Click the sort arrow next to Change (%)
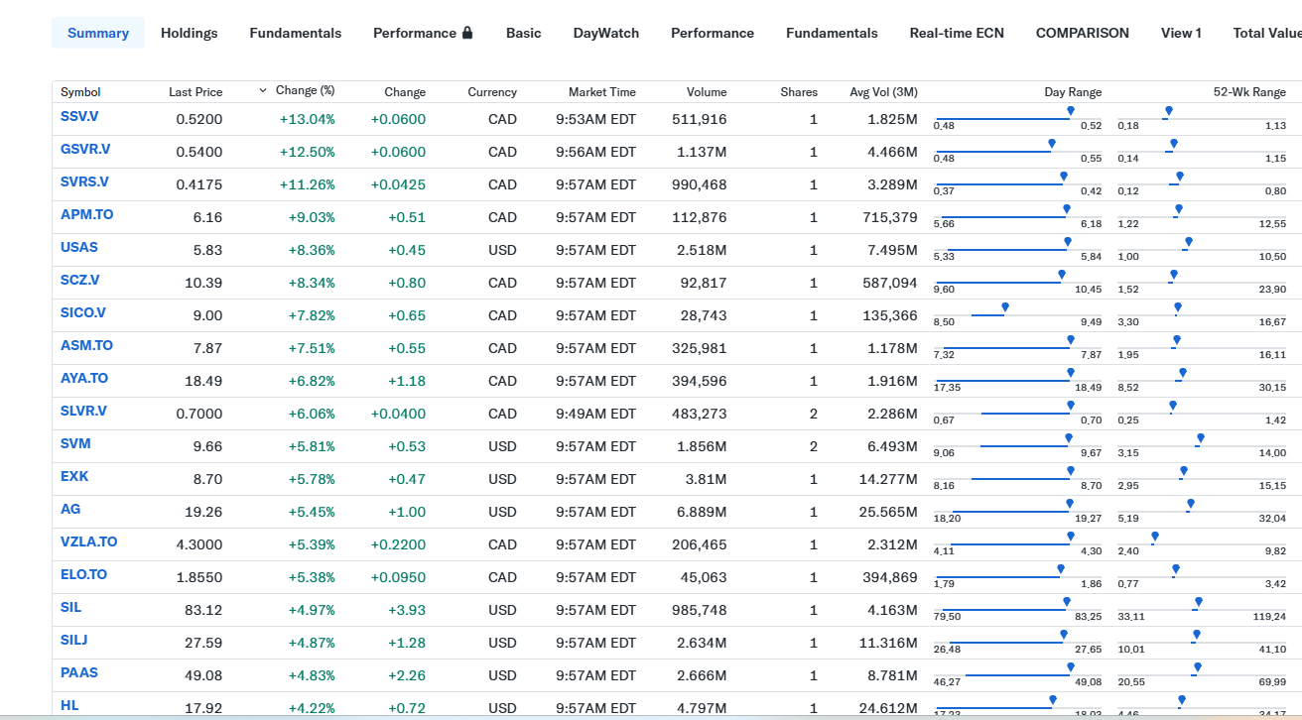The height and width of the screenshot is (720, 1302). point(263,91)
